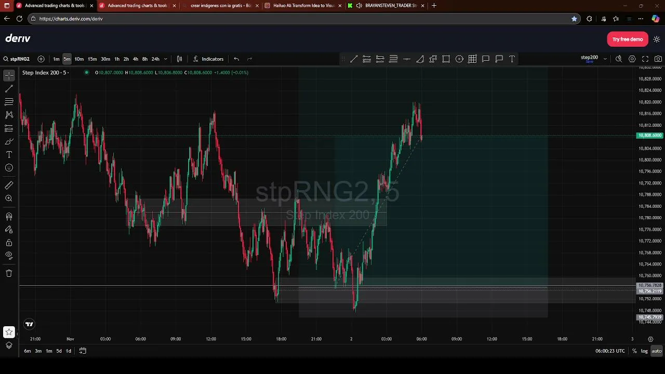Screen dimensions: 665x374
Task: Undo the last chart action
Action: [236, 59]
